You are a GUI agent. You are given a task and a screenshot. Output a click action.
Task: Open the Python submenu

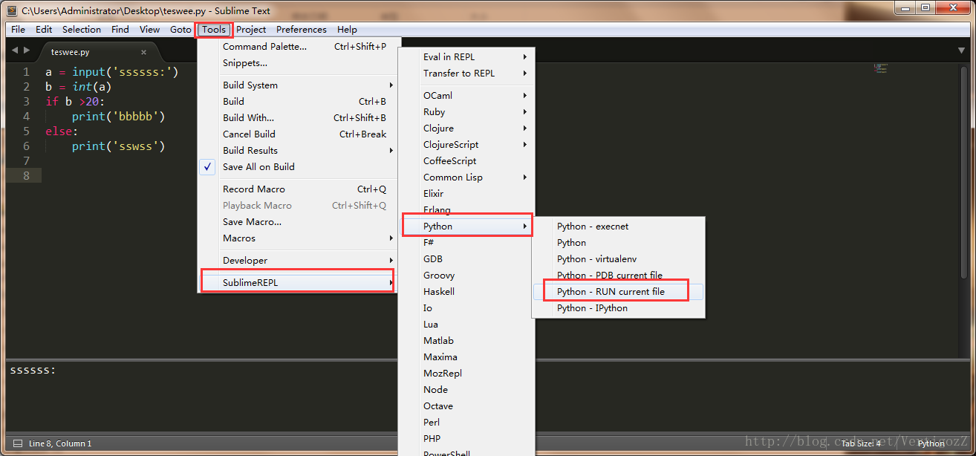pos(467,227)
